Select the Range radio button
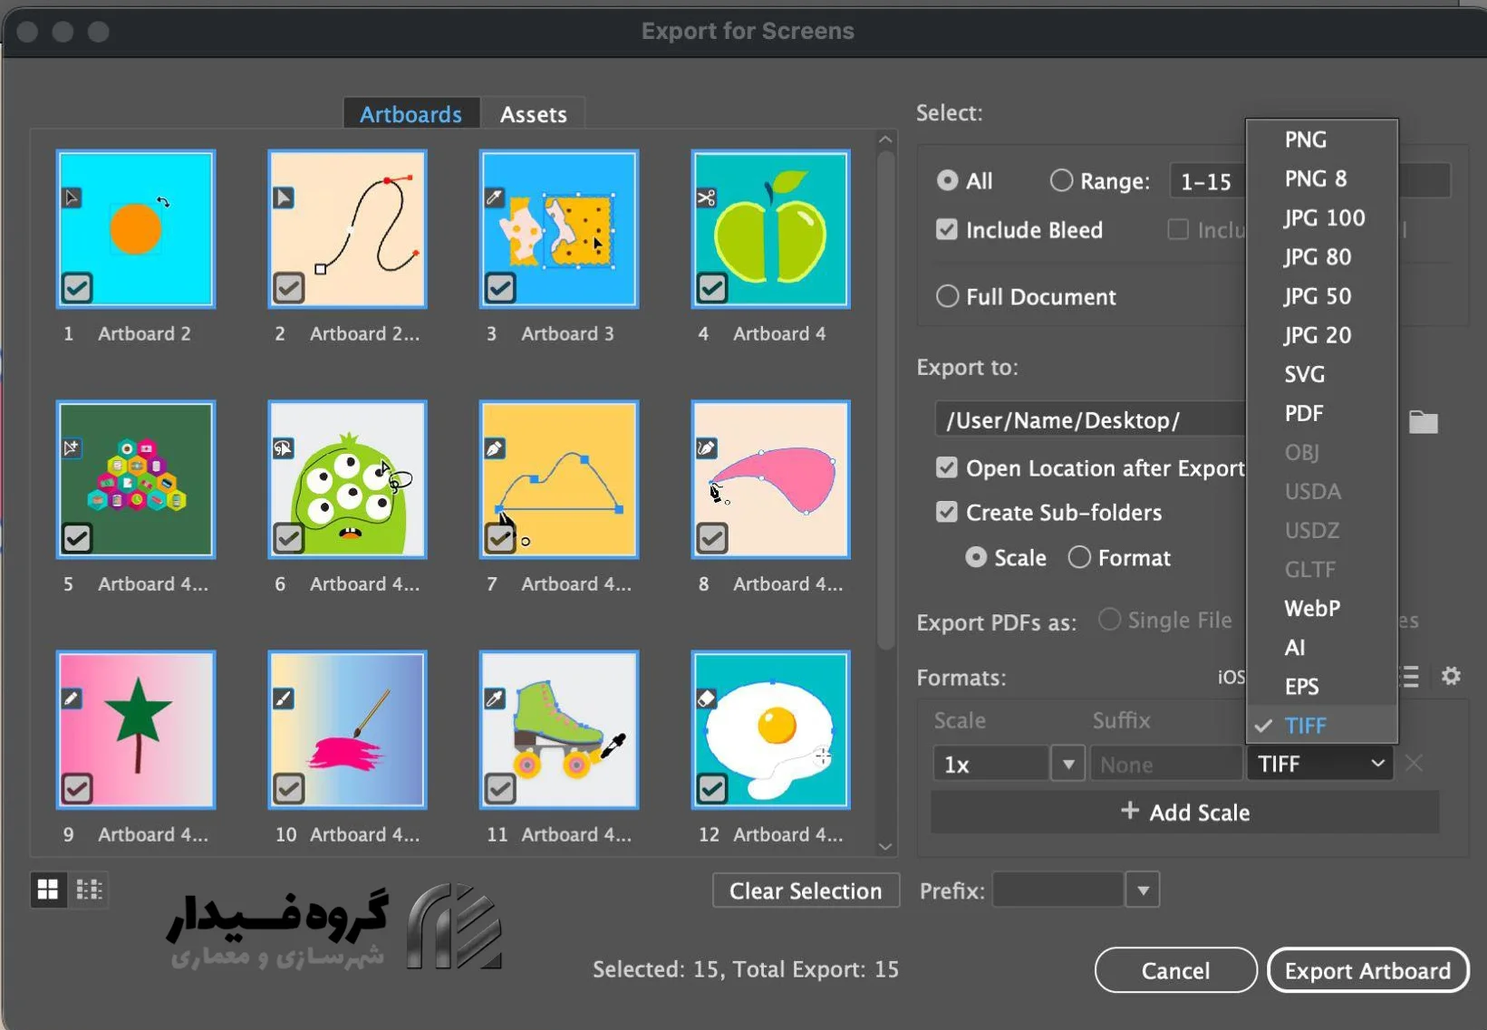Viewport: 1487px width, 1030px height. tap(1061, 180)
